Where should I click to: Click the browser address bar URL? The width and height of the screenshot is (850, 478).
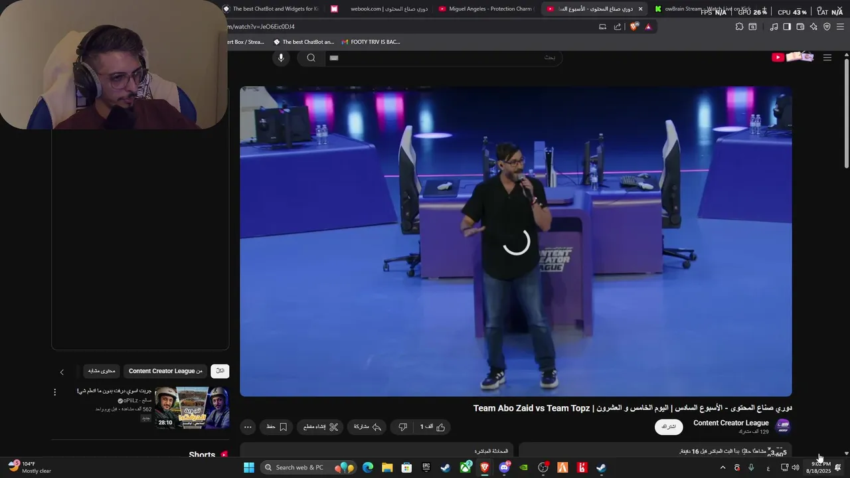[x=262, y=27]
